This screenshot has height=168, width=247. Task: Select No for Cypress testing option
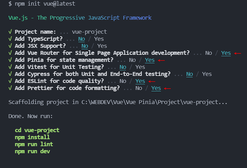[190, 74]
